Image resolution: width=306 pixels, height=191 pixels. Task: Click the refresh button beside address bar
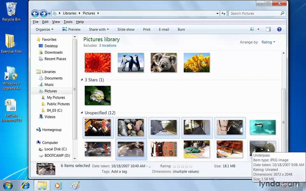pyautogui.click(x=223, y=14)
